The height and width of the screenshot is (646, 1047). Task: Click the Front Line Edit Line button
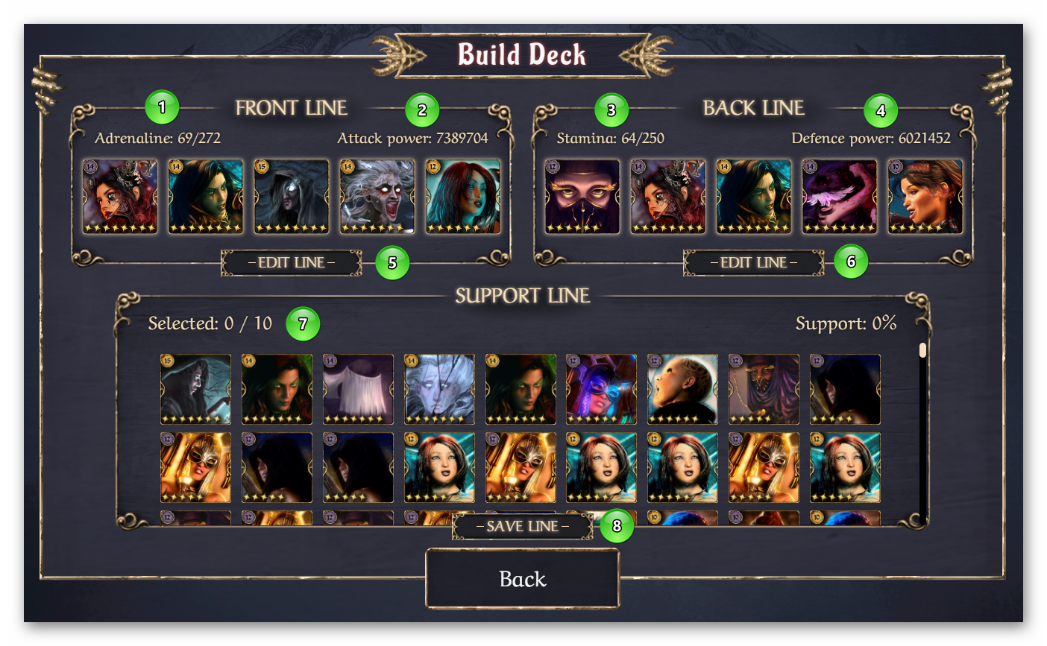292,263
